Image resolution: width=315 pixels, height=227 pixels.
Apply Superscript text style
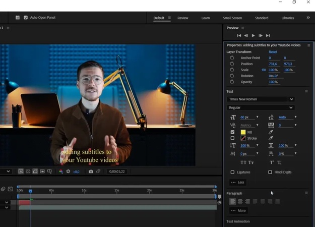272,162
